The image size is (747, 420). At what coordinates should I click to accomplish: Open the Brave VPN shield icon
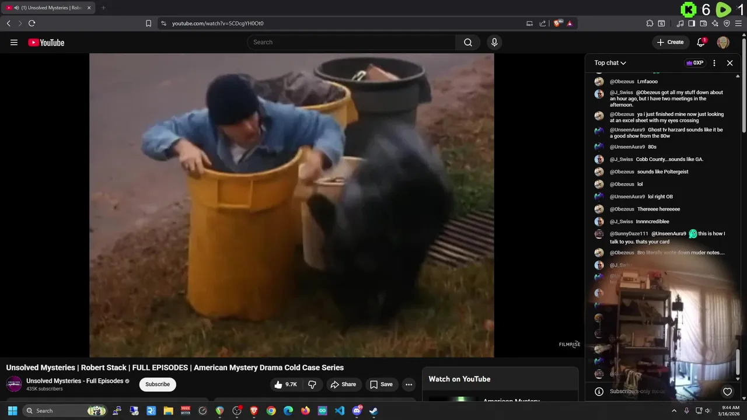727,23
